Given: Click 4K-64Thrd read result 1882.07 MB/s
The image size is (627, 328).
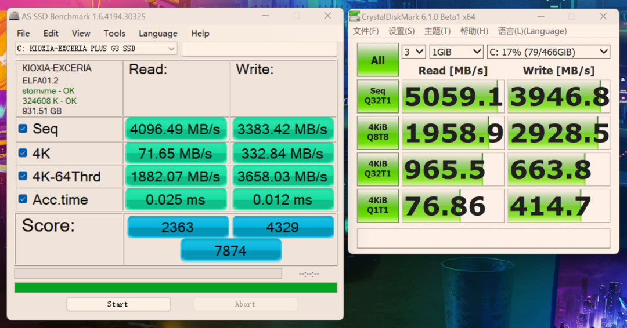Looking at the screenshot, I should tap(175, 176).
